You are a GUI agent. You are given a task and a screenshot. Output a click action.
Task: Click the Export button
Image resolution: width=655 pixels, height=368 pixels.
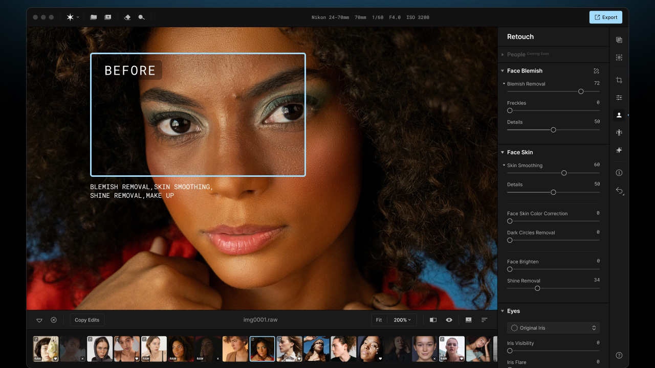click(605, 17)
